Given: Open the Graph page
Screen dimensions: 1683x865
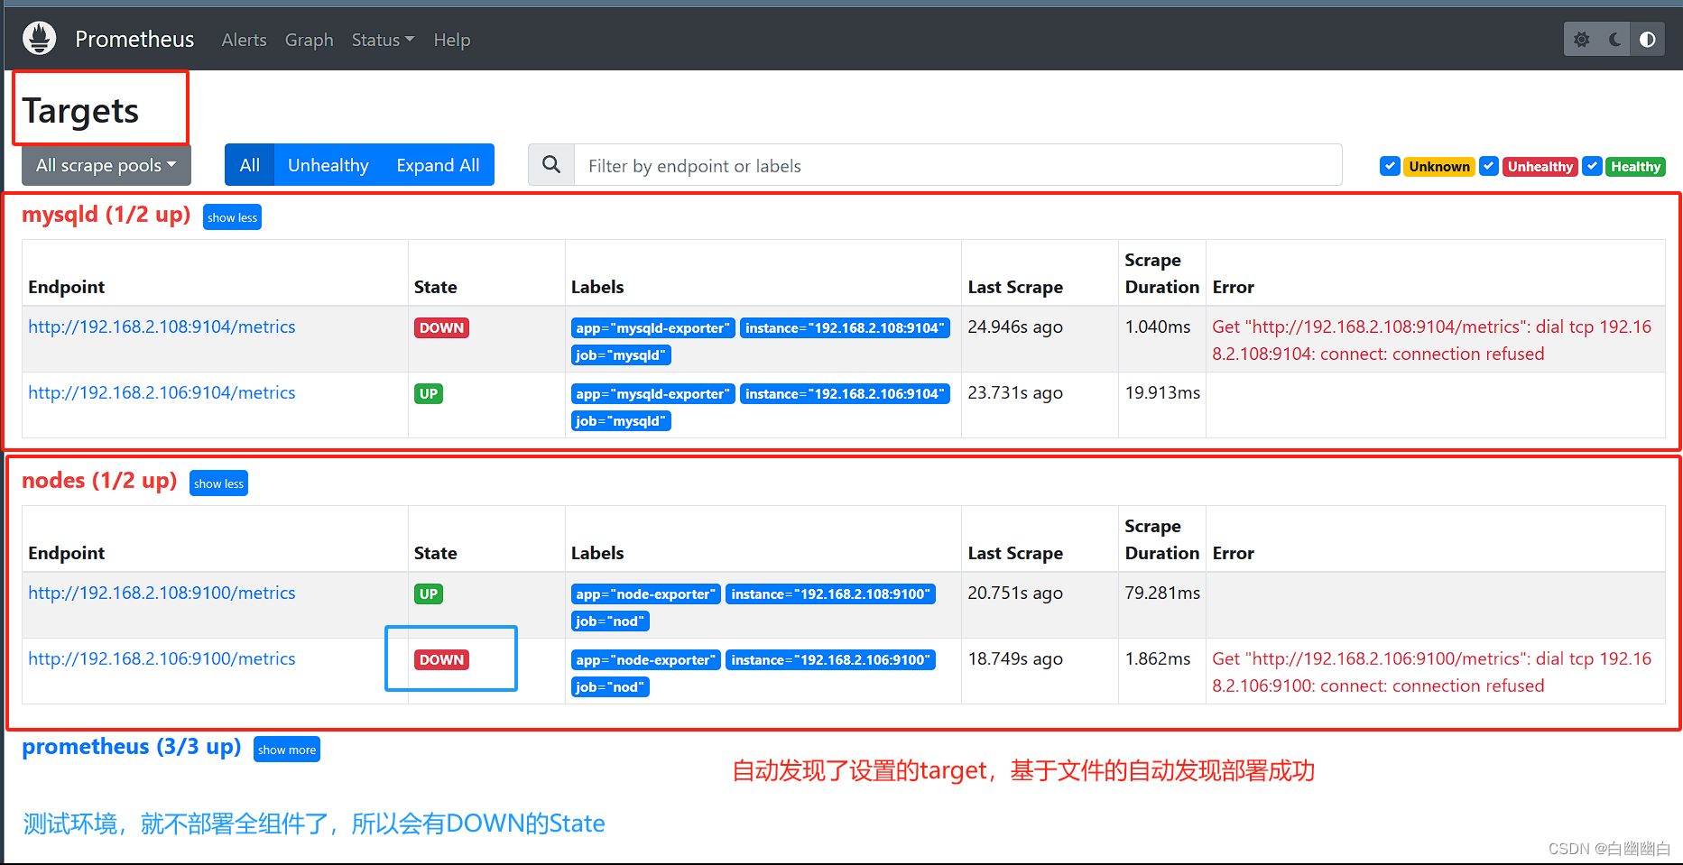Looking at the screenshot, I should click(x=309, y=40).
